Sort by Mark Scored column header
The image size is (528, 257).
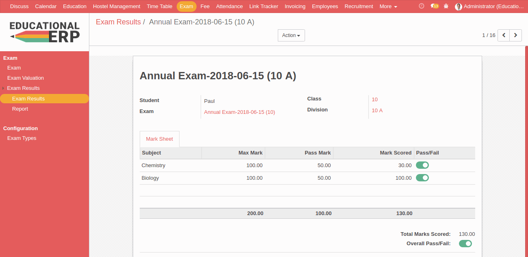[x=395, y=153]
